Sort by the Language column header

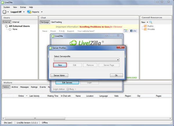tap(104, 96)
